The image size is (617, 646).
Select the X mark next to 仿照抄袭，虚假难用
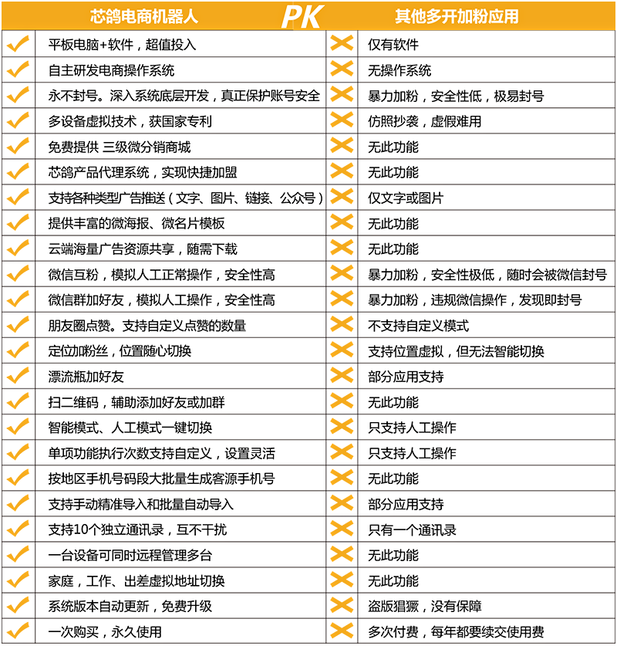click(x=342, y=120)
